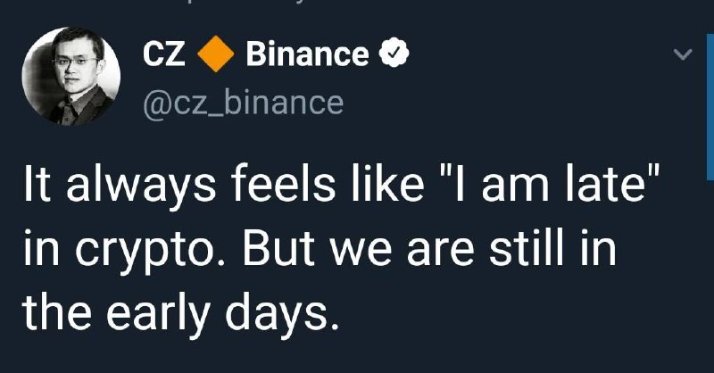Click the "Binance" display name text
Image resolution: width=714 pixels, height=373 pixels.
point(306,55)
